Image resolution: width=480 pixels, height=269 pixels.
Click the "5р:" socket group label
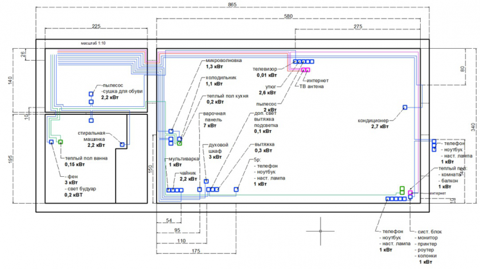click(x=257, y=160)
